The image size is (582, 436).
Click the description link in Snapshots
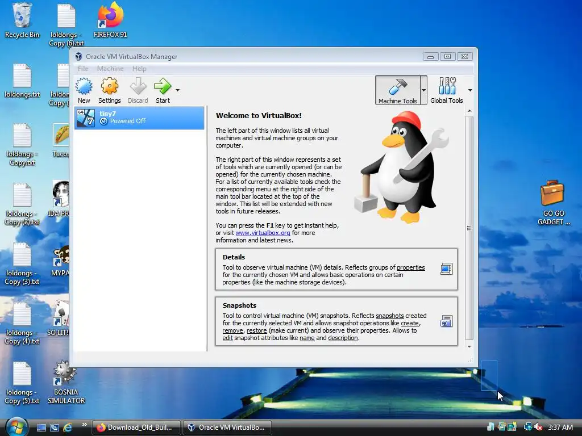point(343,338)
